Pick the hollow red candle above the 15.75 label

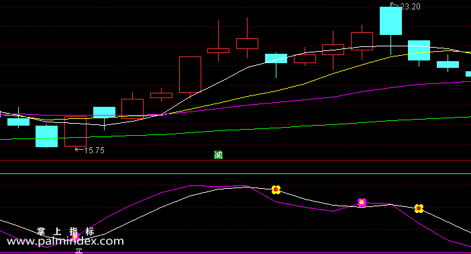pos(75,131)
